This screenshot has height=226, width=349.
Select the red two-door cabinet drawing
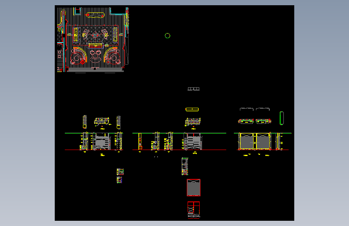(193, 210)
